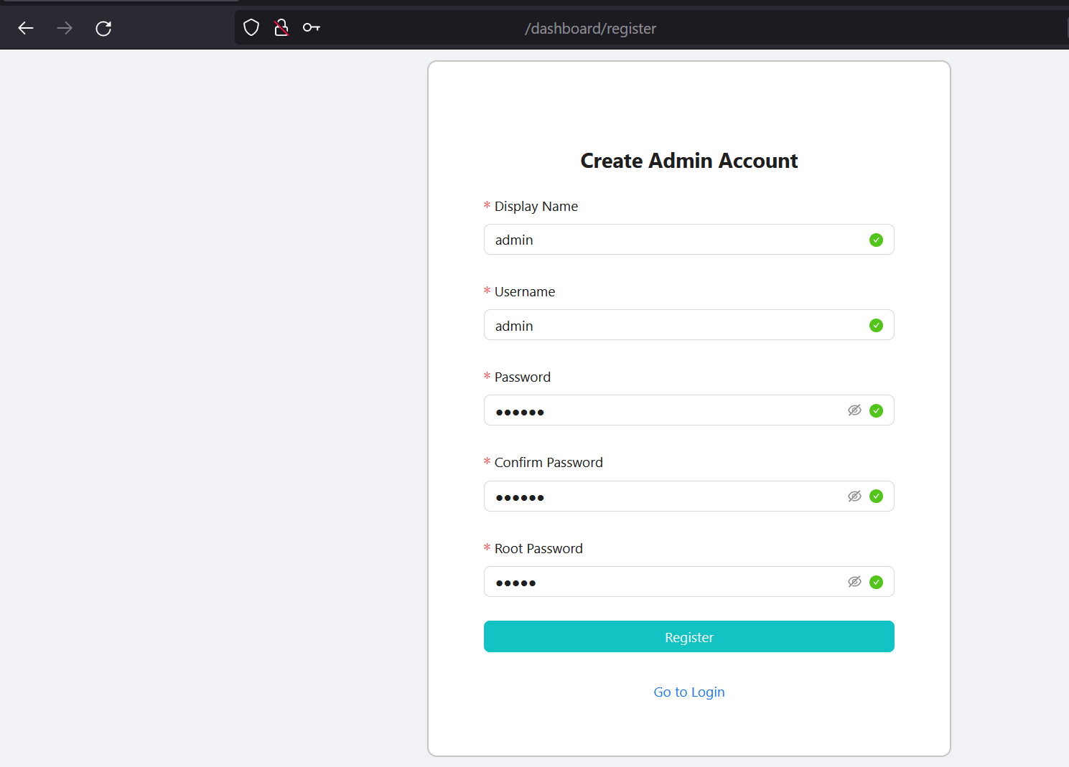Reveal the Confirm Password field text
Screen dimensions: 1069x767
pyautogui.click(x=854, y=496)
